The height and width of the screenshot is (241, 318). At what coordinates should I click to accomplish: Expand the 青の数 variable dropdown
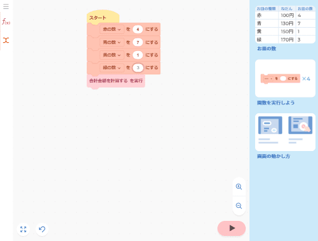click(112, 42)
